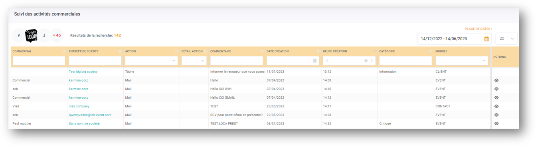Click the CONTACT module cell
Screen dimensions: 536x146
tap(443, 106)
